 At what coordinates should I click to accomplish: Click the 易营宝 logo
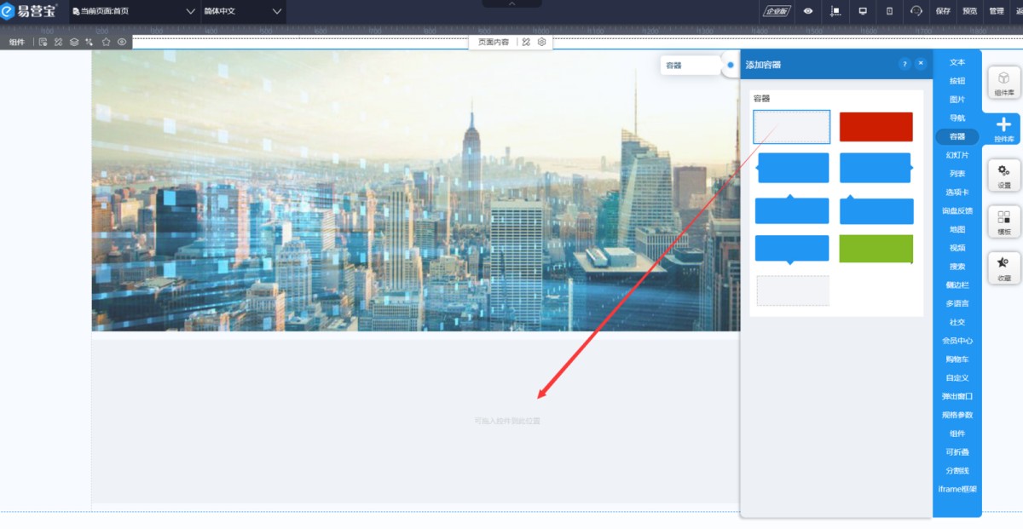[29, 11]
